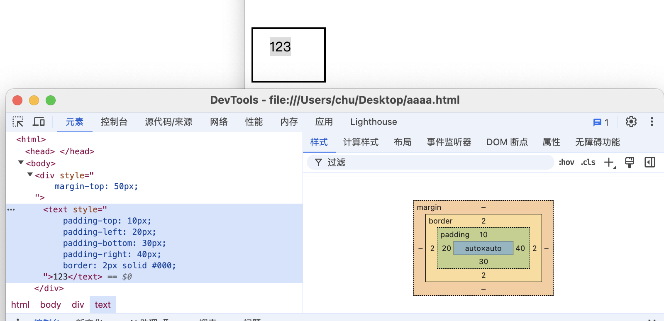Activate the inspect element picker icon

point(18,122)
